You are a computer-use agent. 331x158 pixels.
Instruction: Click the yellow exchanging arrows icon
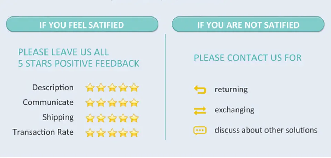(200, 111)
